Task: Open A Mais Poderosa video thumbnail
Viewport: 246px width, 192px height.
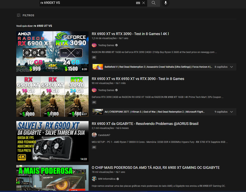Action: pos(52,178)
